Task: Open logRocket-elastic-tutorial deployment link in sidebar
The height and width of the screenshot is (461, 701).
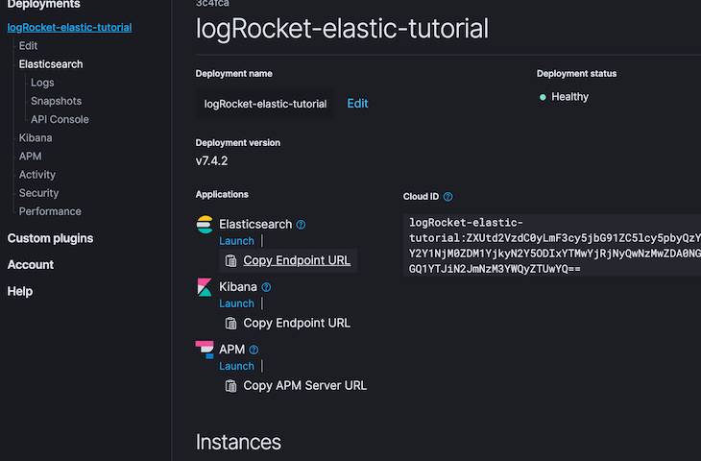Action: 69,27
